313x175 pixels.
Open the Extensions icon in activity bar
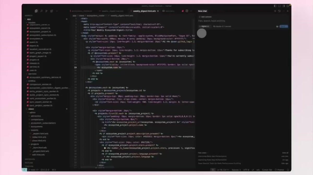[x=52, y=11]
